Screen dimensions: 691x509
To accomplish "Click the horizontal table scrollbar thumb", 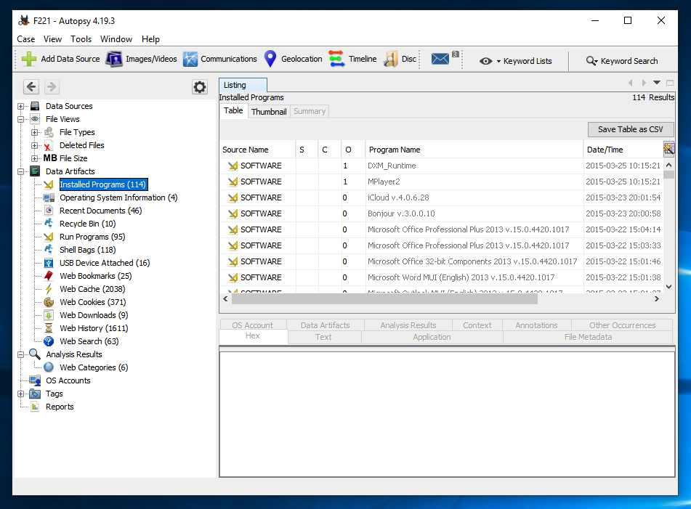I will coord(384,299).
